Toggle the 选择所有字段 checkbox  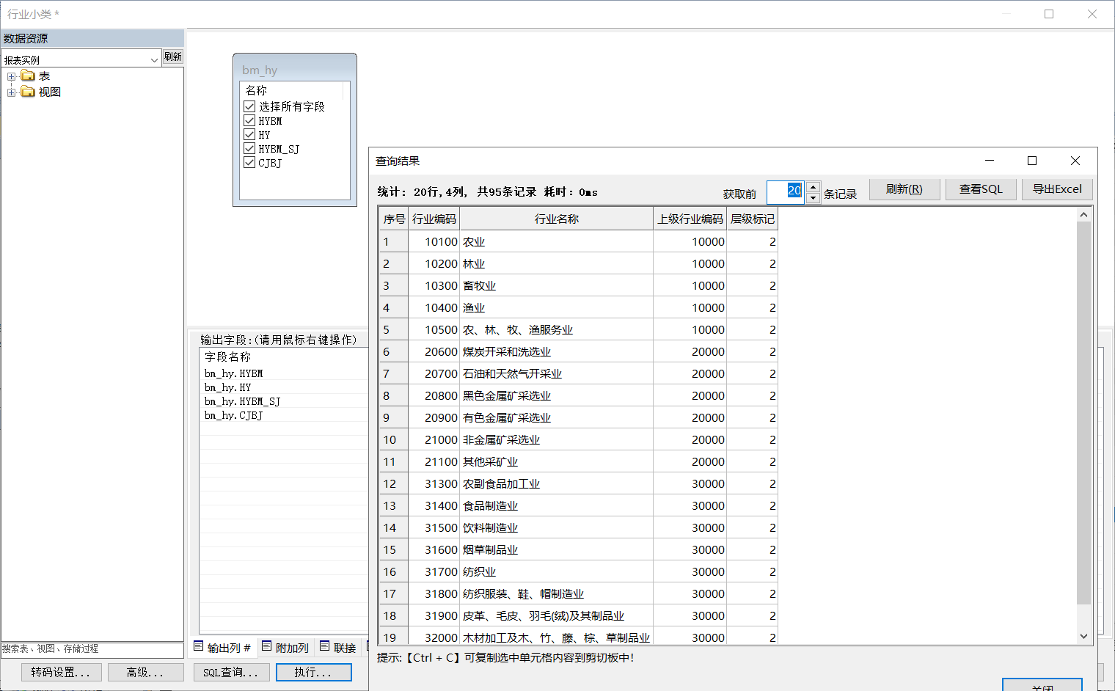249,106
